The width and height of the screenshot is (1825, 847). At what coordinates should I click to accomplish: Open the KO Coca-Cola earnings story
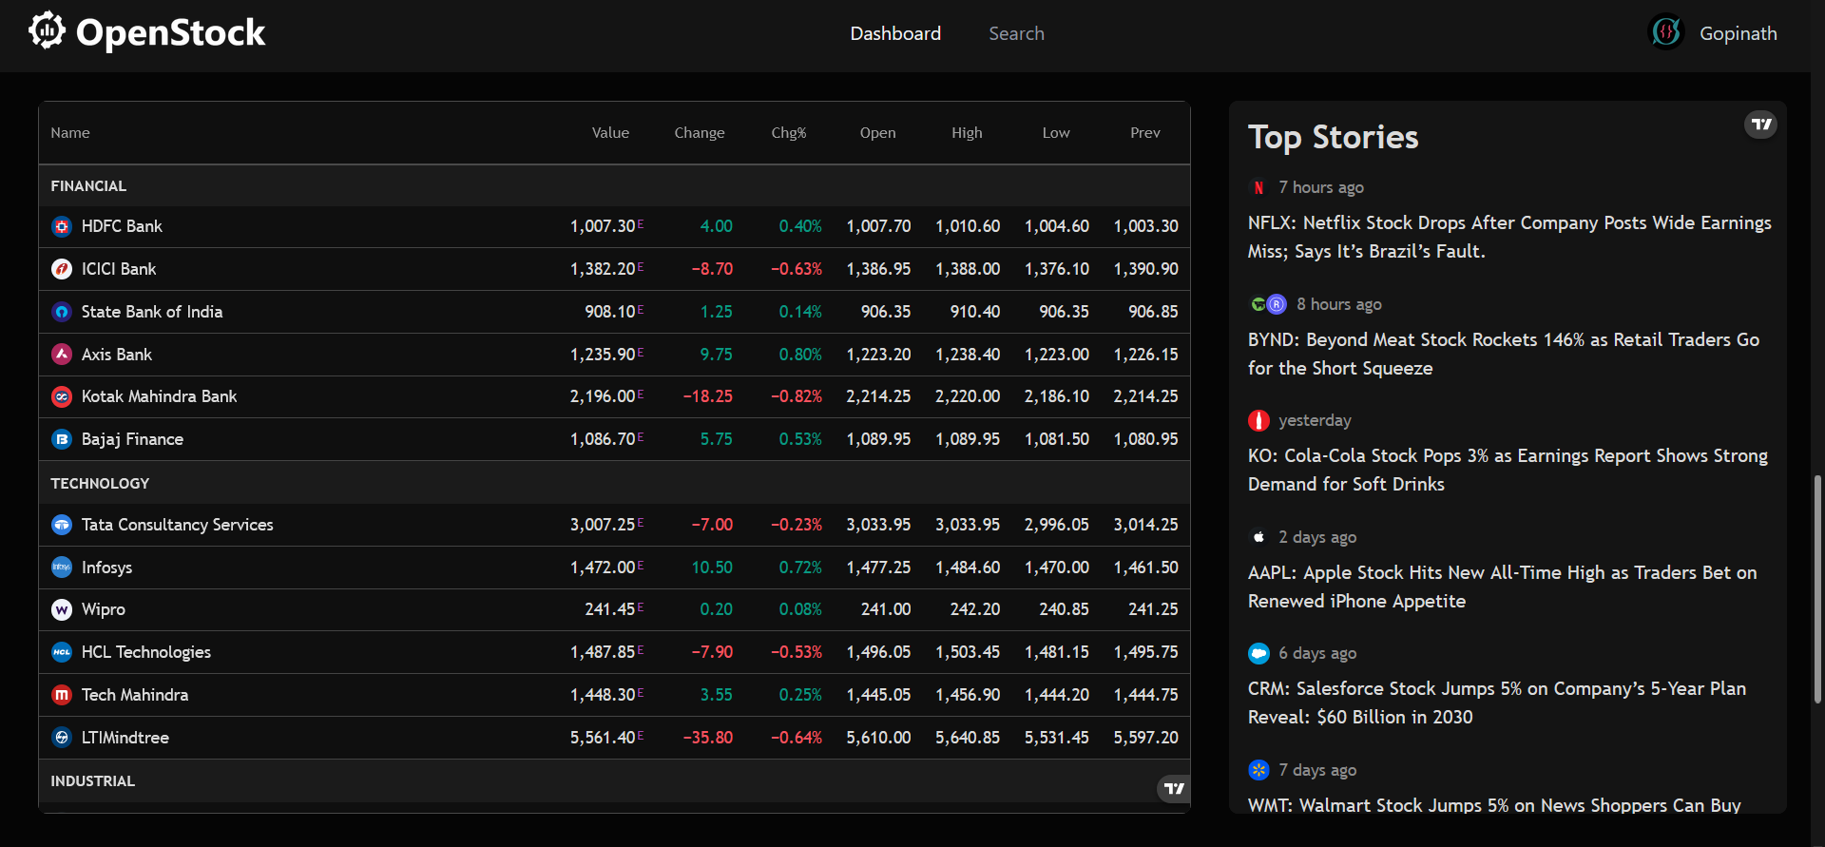click(1508, 470)
